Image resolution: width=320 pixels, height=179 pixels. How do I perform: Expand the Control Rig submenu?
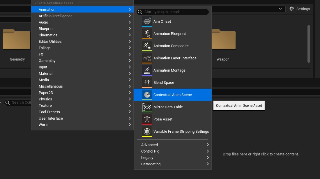(150, 151)
